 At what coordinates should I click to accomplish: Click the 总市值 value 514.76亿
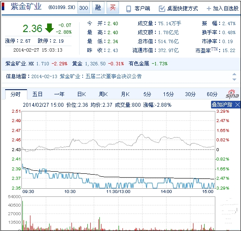pos(168,41)
